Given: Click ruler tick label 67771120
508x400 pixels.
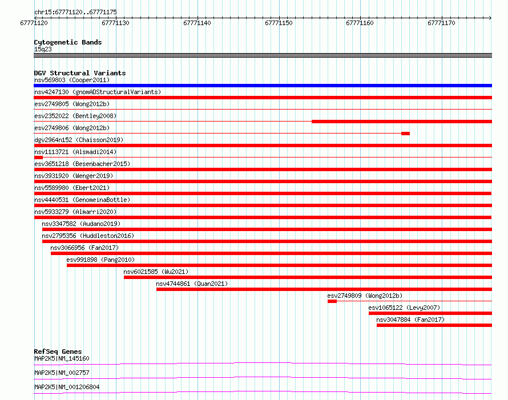Looking at the screenshot, I should pyautogui.click(x=34, y=23).
